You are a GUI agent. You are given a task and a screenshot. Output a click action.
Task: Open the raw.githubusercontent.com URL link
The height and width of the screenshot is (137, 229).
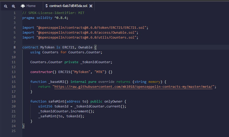click(133, 87)
